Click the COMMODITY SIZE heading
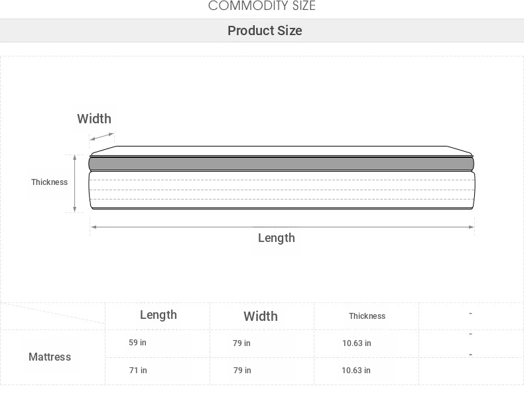The image size is (524, 411). click(x=261, y=6)
